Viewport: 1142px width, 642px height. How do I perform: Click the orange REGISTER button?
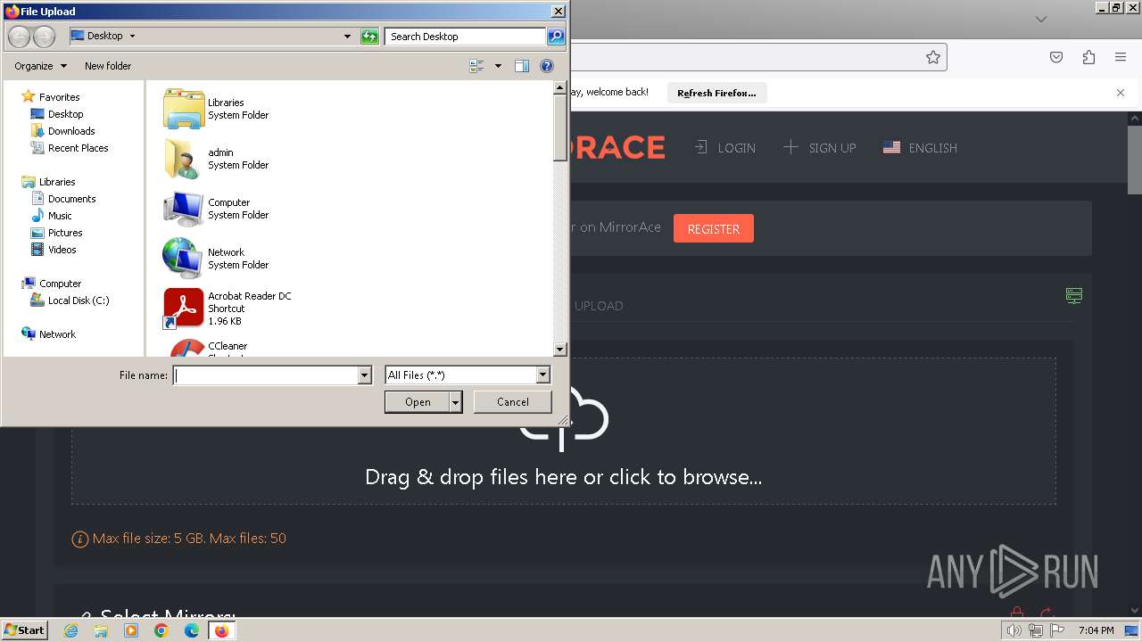click(x=713, y=228)
